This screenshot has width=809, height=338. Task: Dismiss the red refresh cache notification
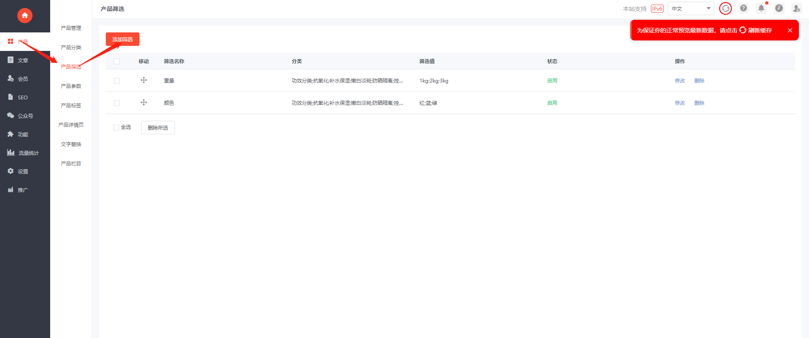point(790,30)
